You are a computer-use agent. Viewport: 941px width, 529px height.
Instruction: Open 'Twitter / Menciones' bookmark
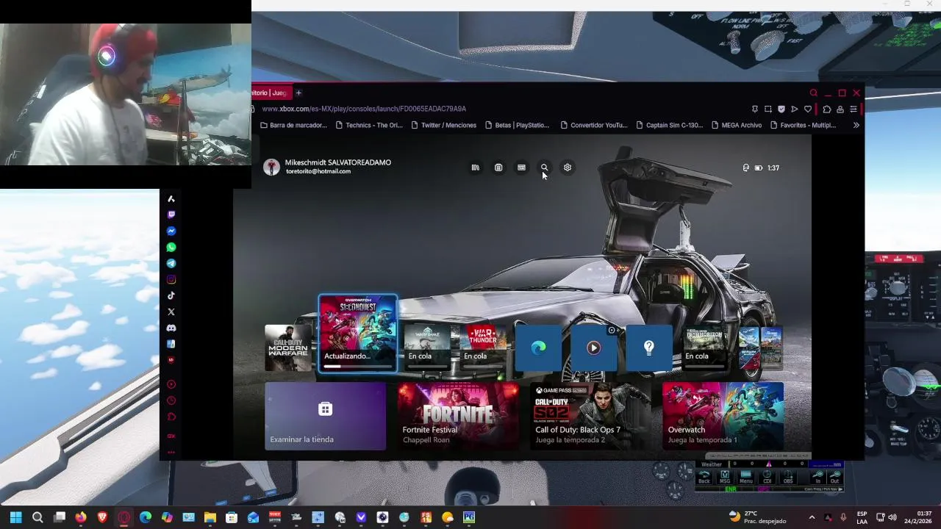(x=443, y=125)
